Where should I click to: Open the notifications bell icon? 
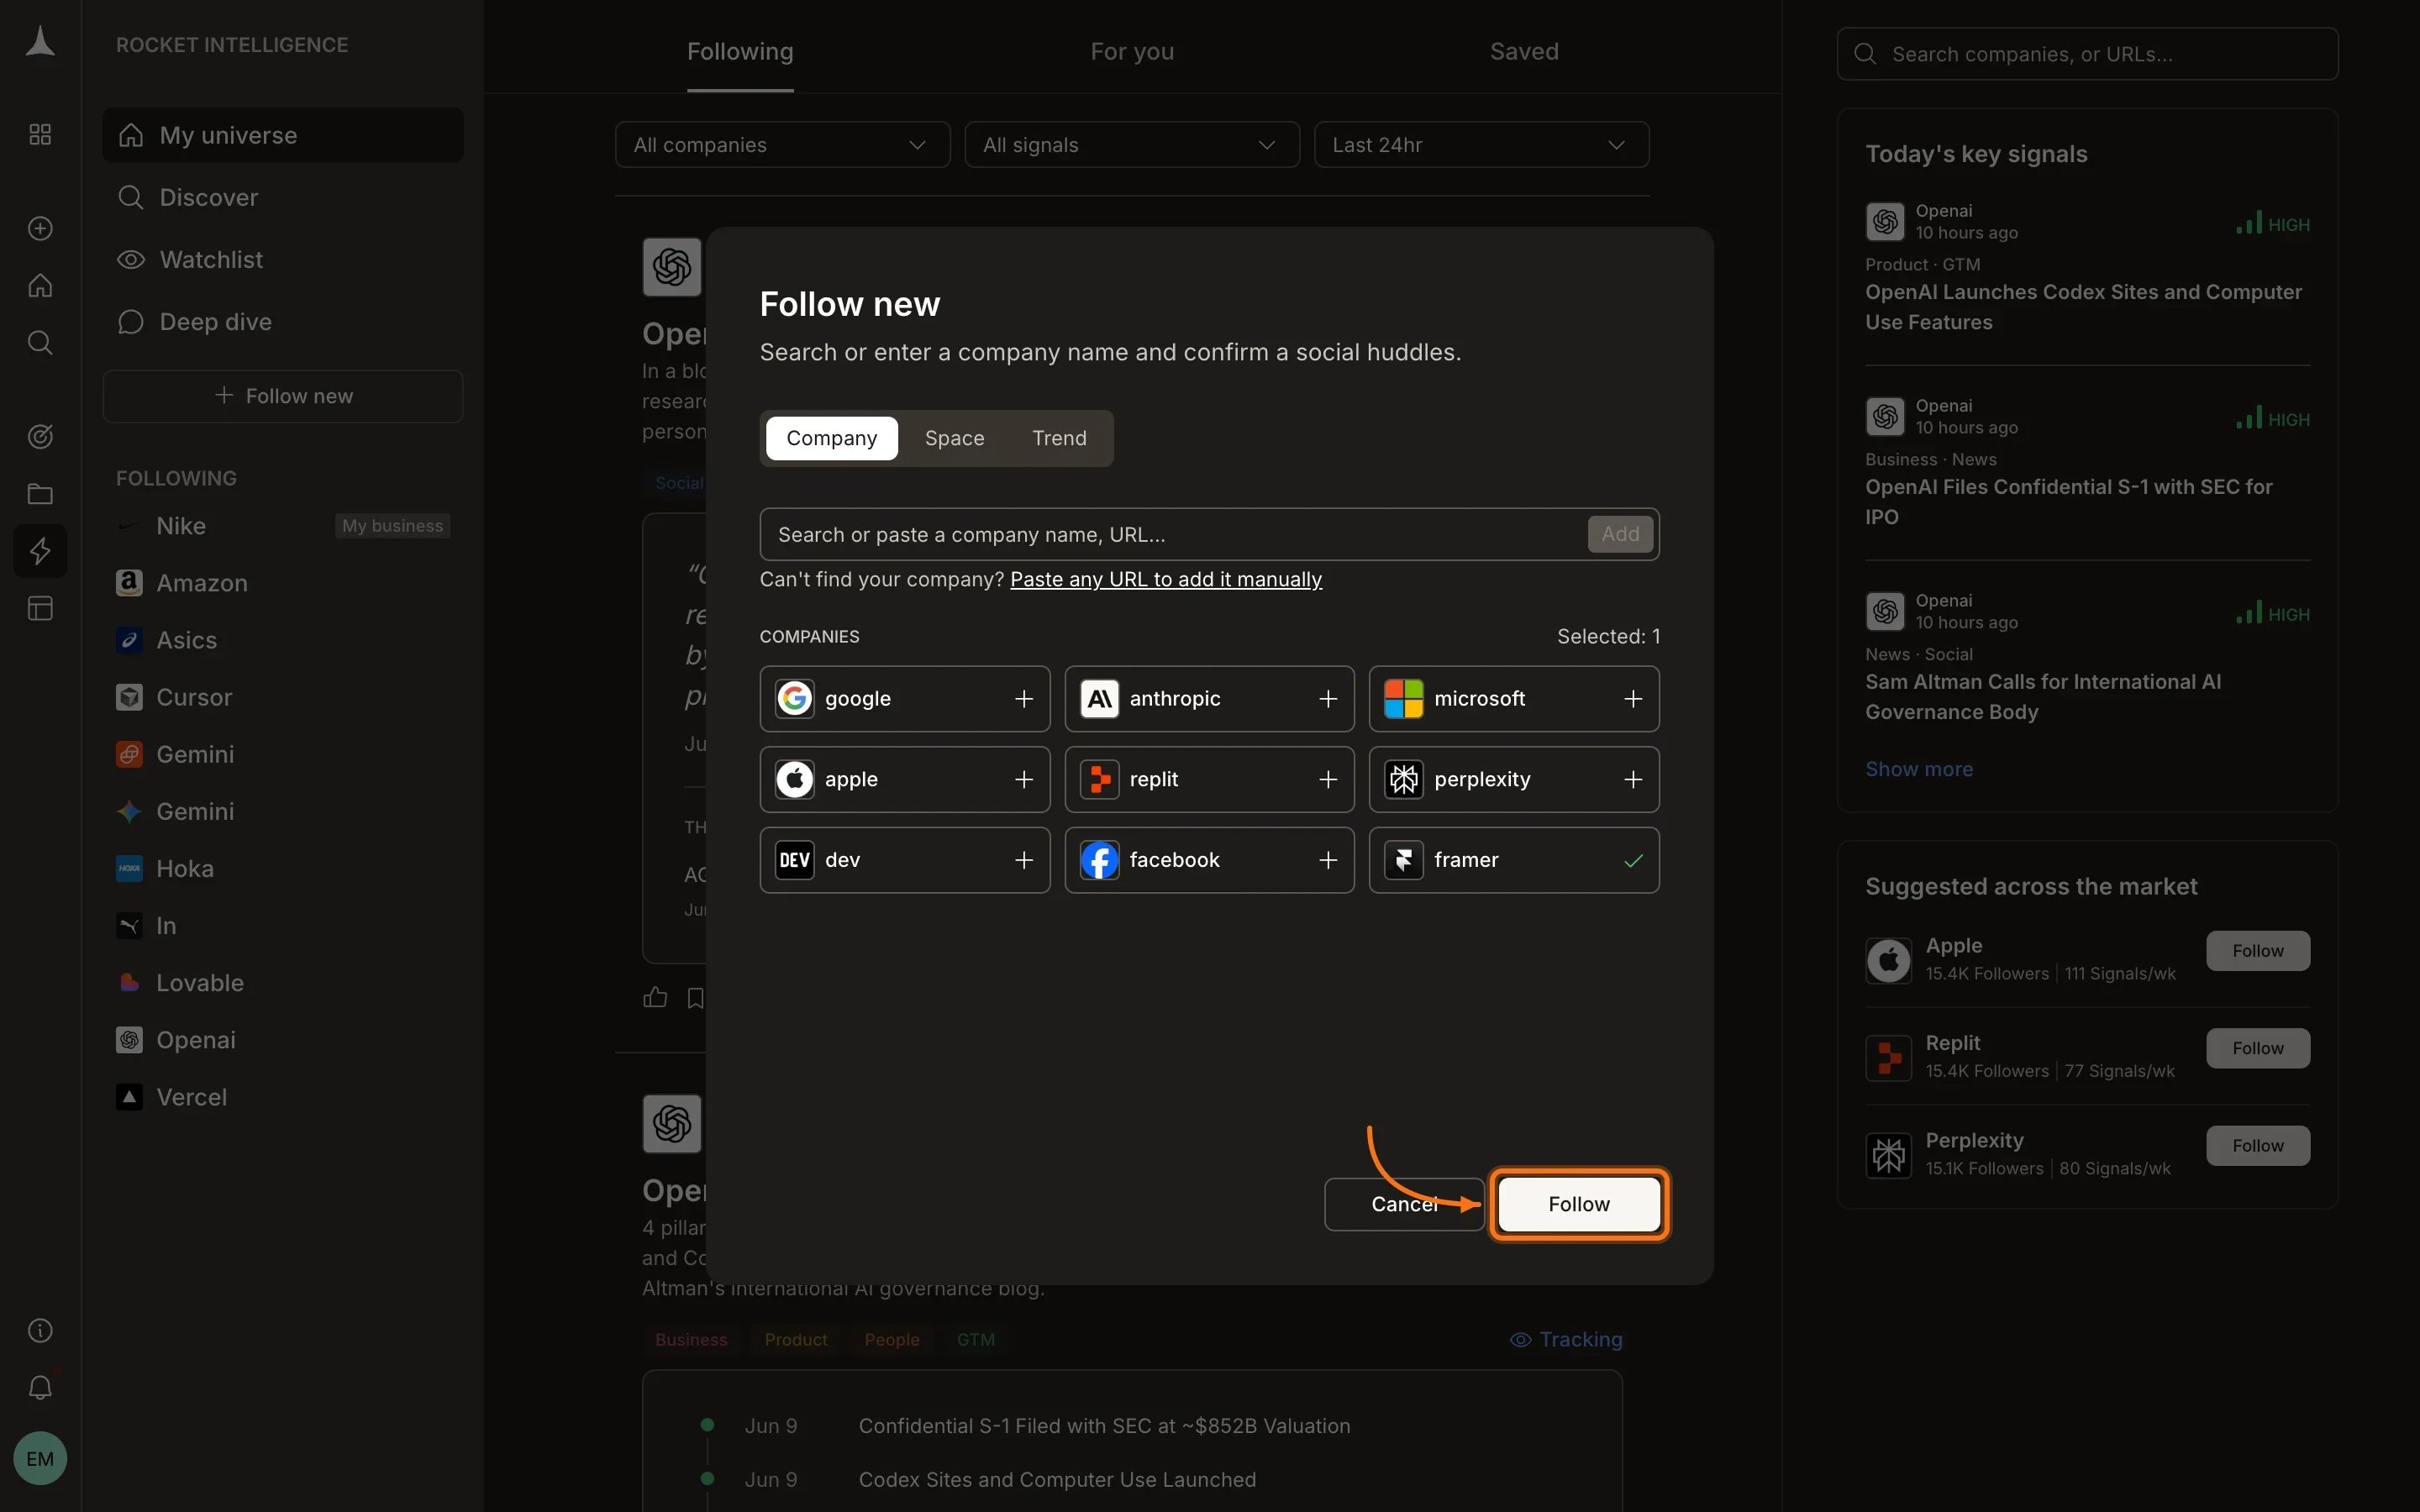pyautogui.click(x=40, y=1387)
